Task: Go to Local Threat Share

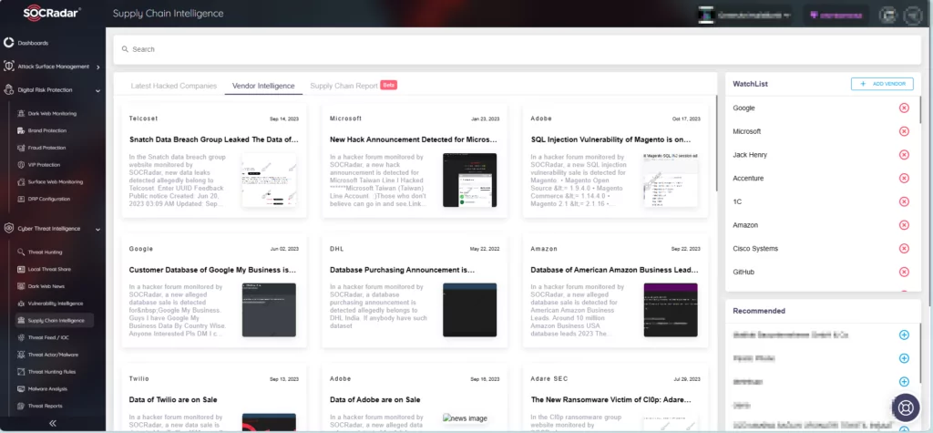Action: pyautogui.click(x=49, y=269)
